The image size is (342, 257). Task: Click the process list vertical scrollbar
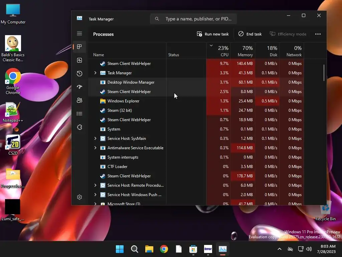click(324, 73)
